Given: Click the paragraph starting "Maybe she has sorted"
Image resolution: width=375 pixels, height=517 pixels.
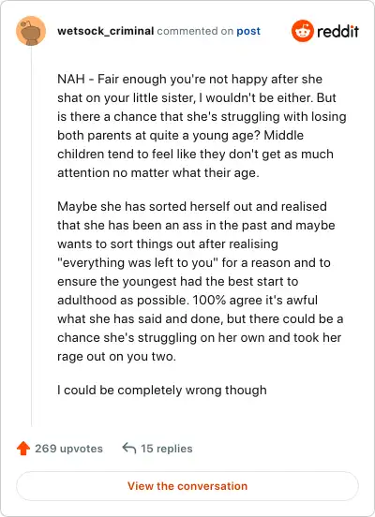Looking at the screenshot, I should 201,281.
